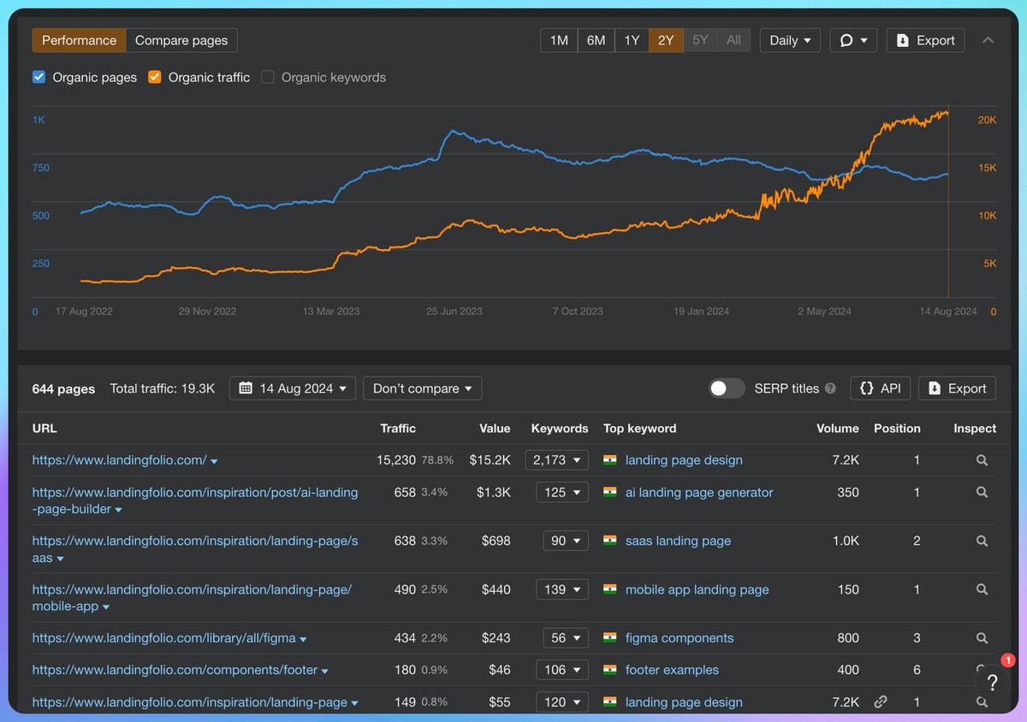
Task: Click the 'ai landing page generator' keyword
Action: click(x=699, y=493)
